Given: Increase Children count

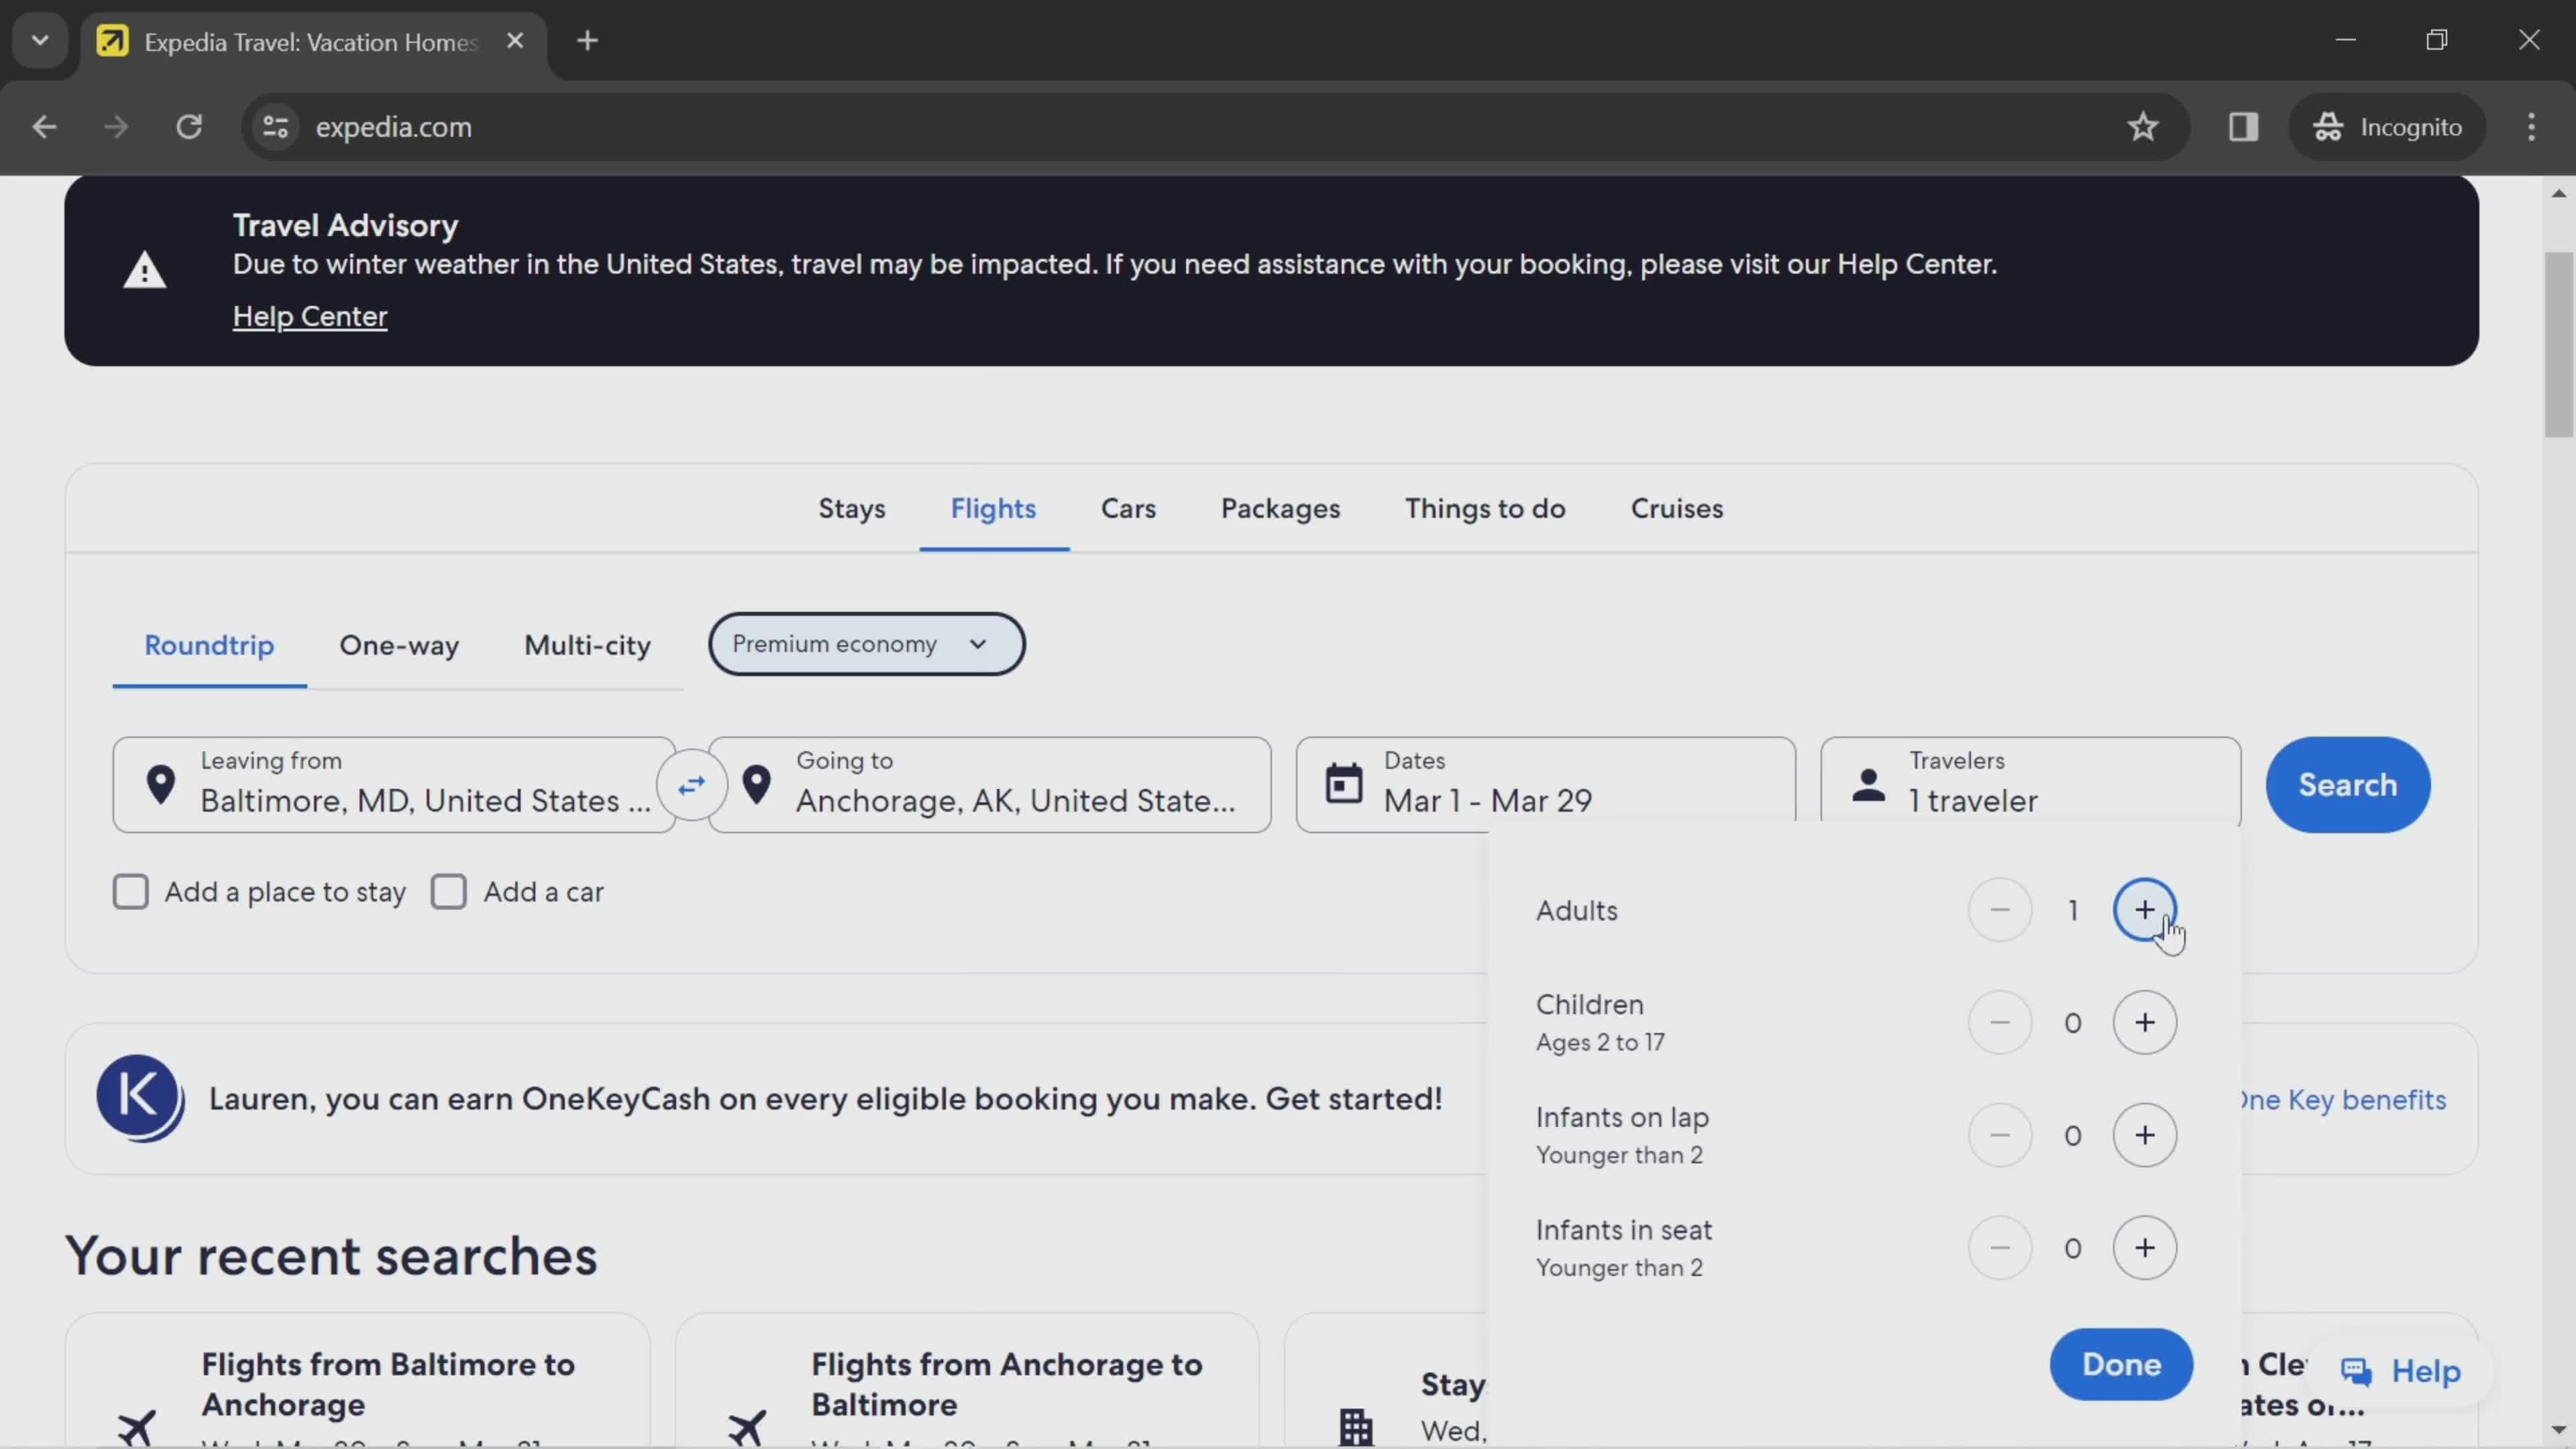Looking at the screenshot, I should [x=2144, y=1022].
